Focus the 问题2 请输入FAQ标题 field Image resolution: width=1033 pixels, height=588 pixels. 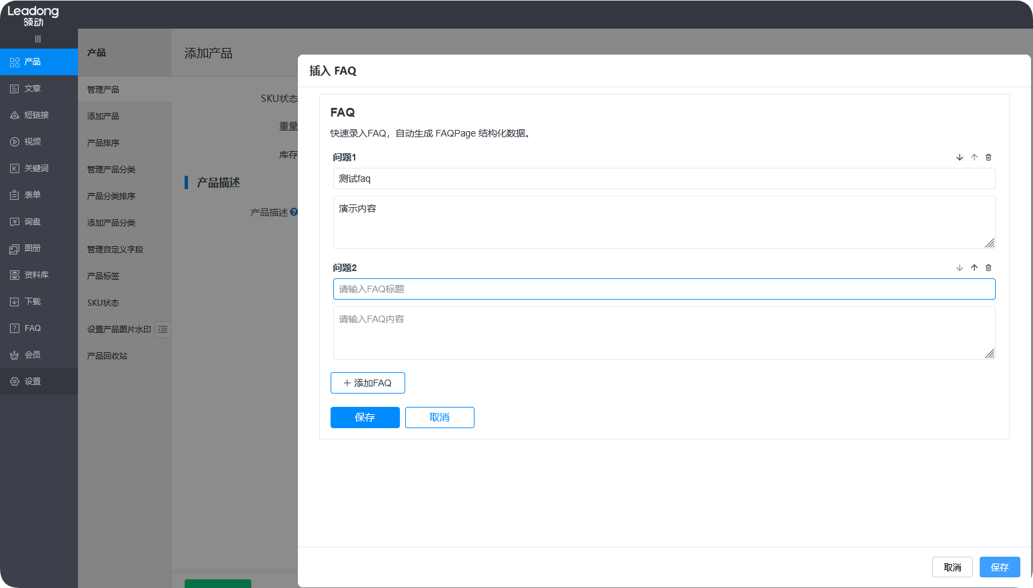664,289
